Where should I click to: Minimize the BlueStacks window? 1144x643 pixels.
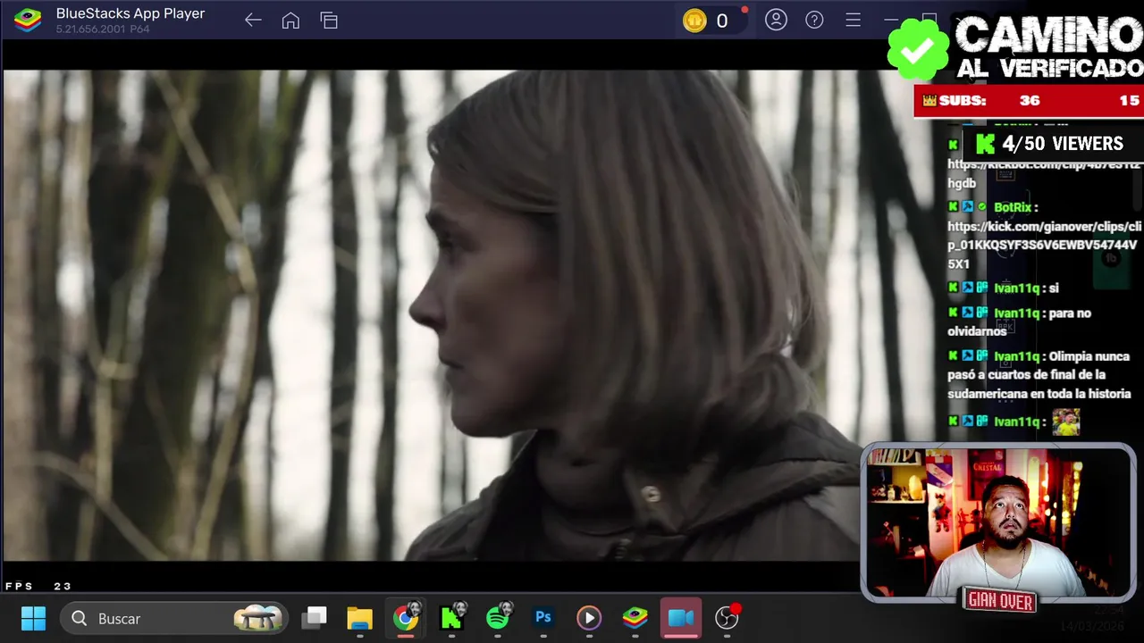pyautogui.click(x=891, y=20)
